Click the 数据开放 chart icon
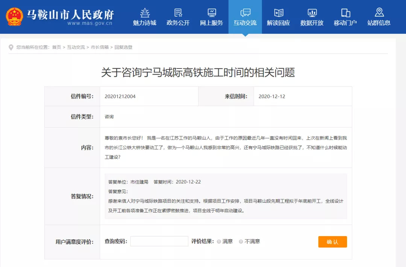The image size is (406, 267). coord(312,13)
